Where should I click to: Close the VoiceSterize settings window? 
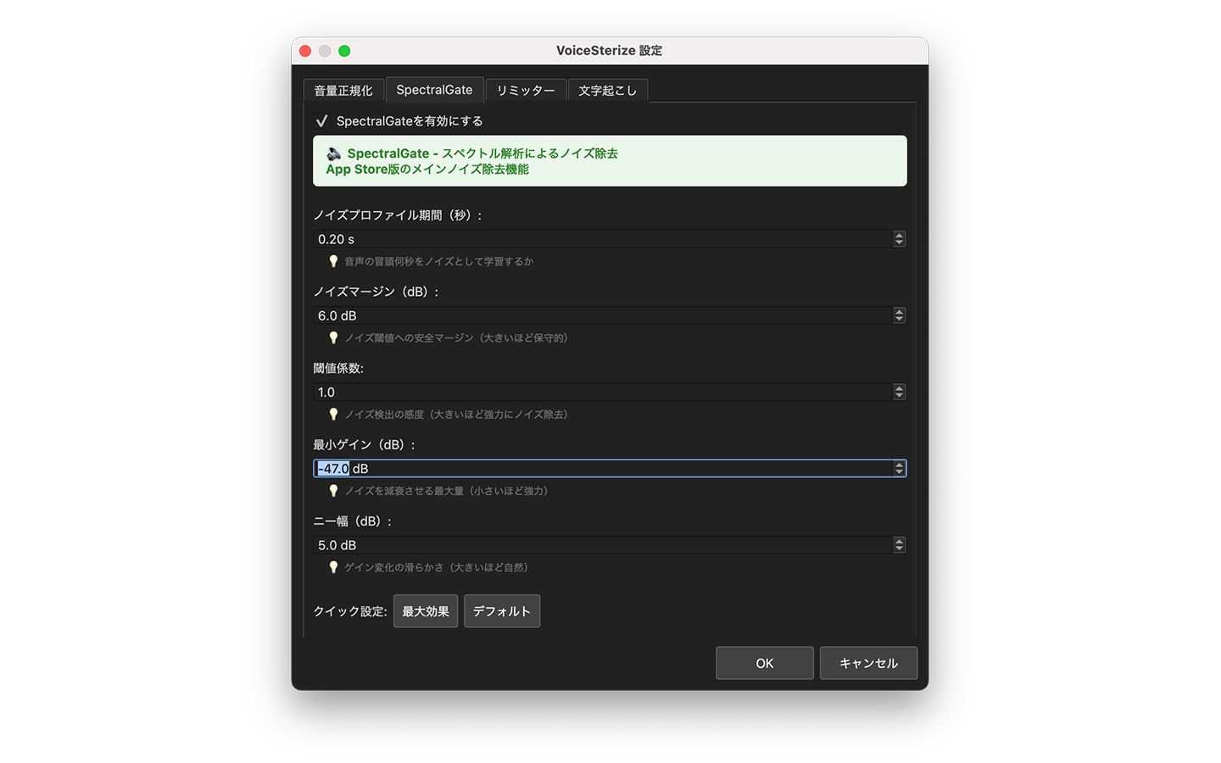coord(305,51)
